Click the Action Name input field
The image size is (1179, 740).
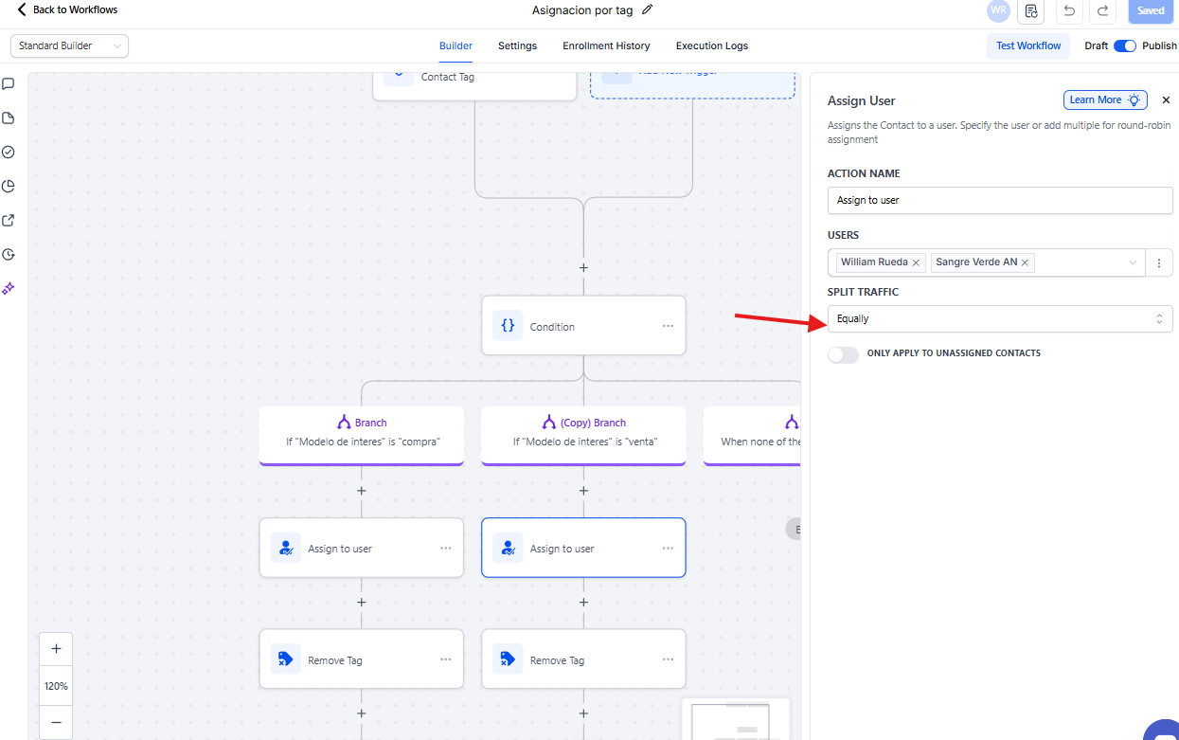999,200
